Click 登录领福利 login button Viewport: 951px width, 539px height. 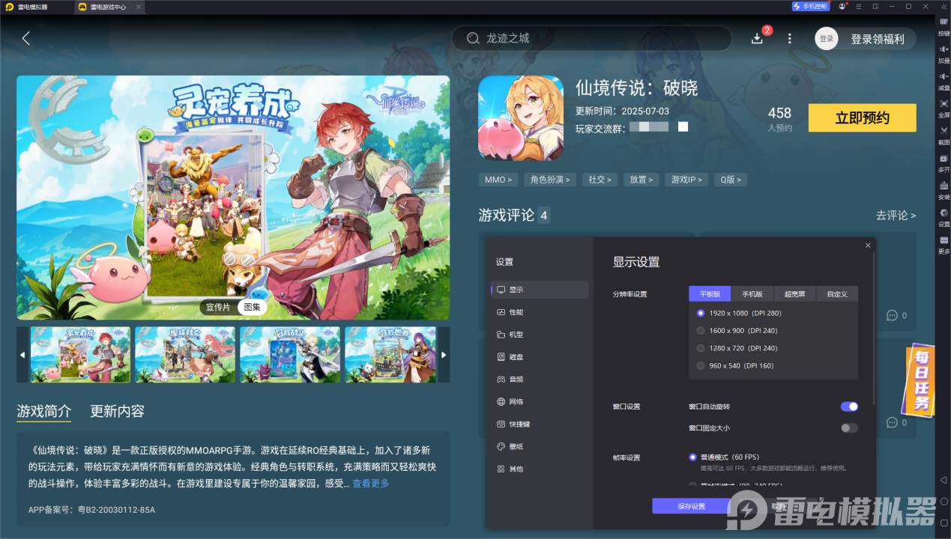tap(878, 39)
